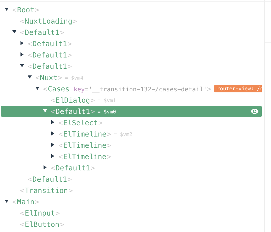Collapse the highlighted Default1 $vm0 arrow
This screenshot has height=232, width=271.
45,111
